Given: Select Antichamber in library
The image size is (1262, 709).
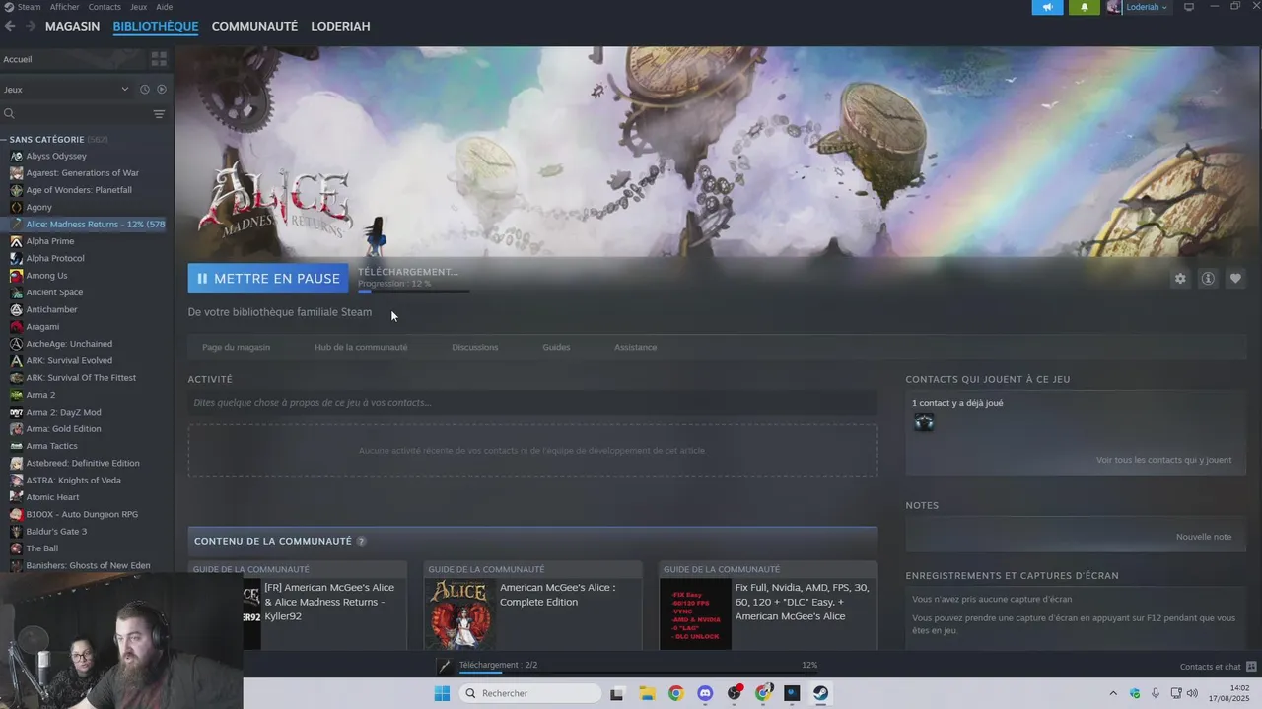Looking at the screenshot, I should [x=51, y=309].
